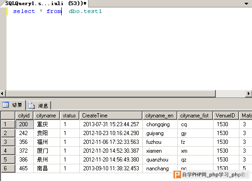The height and width of the screenshot is (181, 252).
Task: Click the cityname column header
Action: 46,116
